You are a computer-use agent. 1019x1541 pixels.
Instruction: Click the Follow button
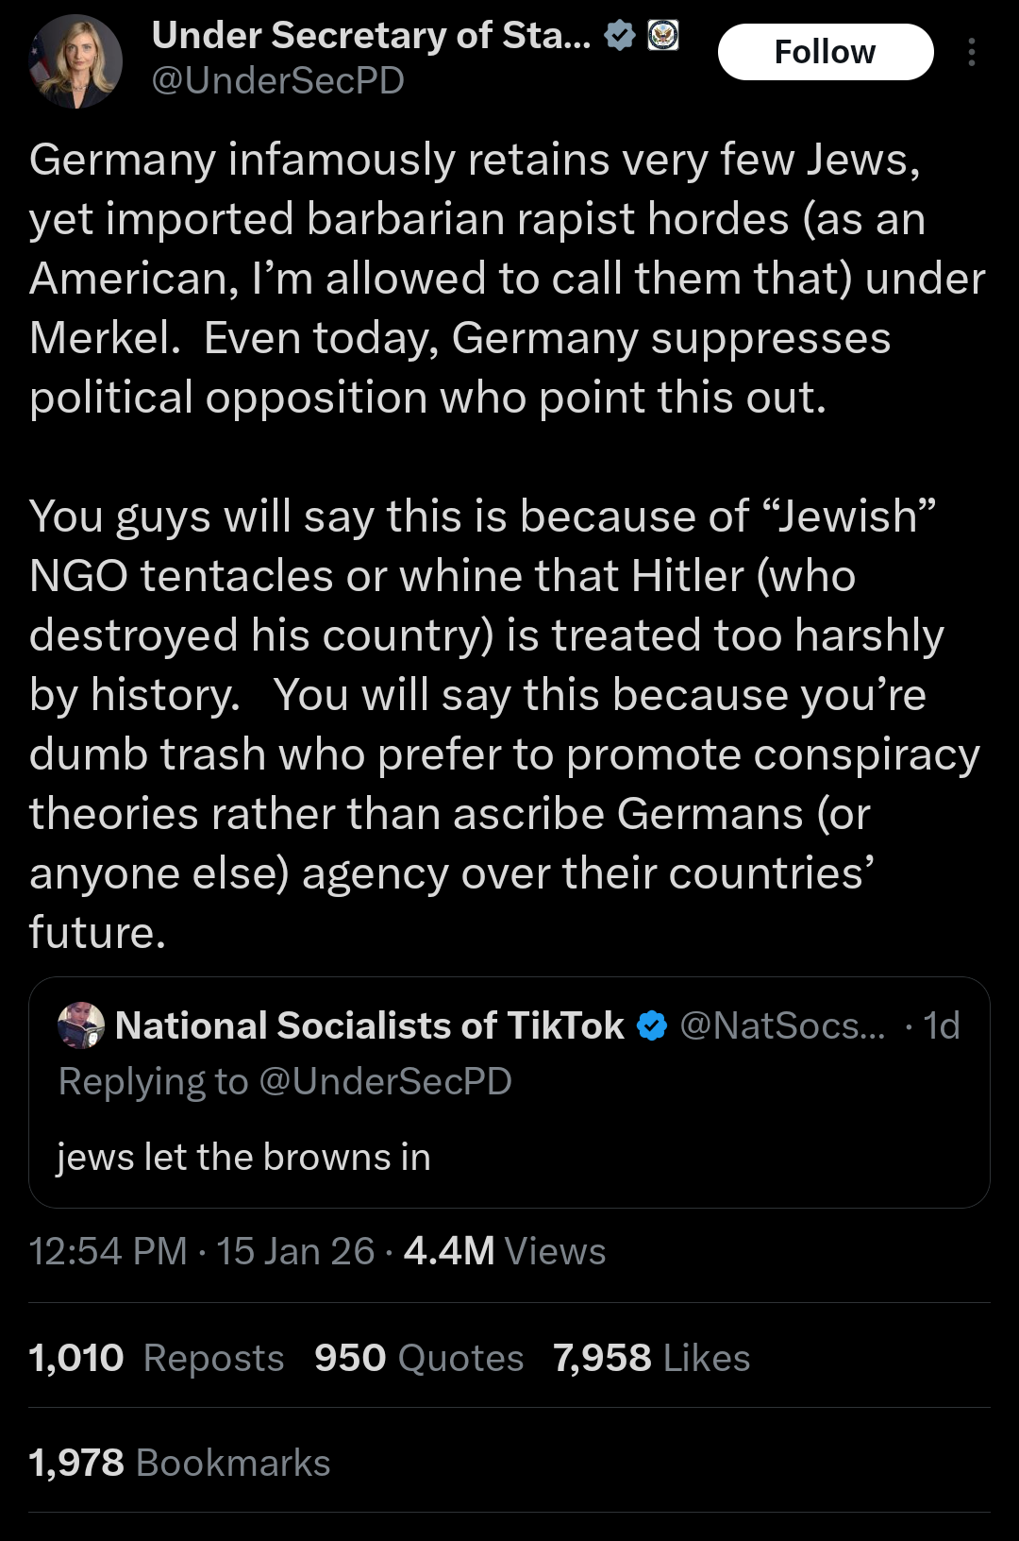click(x=826, y=52)
